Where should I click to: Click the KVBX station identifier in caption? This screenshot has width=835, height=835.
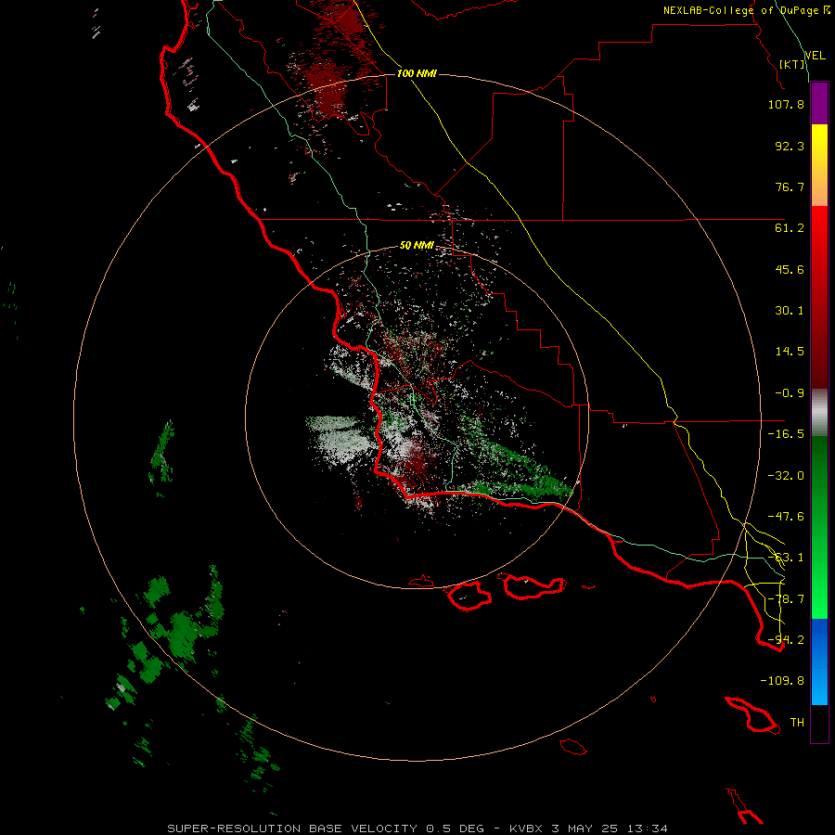click(x=527, y=829)
